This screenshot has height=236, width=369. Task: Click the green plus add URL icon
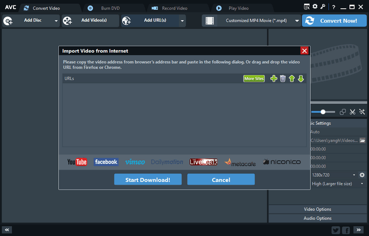tap(274, 78)
